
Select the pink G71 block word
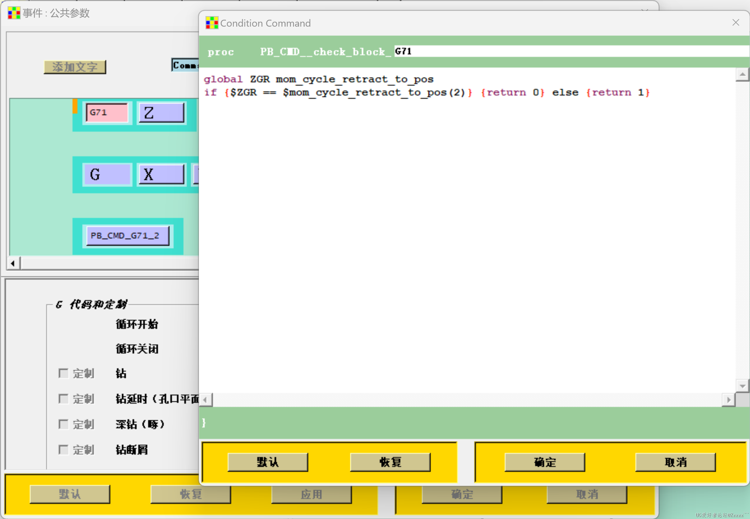107,112
